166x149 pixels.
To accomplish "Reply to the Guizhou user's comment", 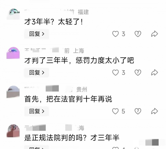I will click(x=37, y=111).
